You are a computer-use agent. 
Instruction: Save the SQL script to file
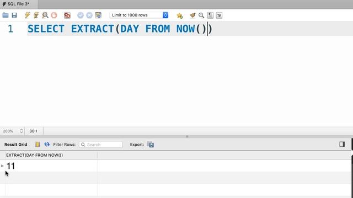point(14,15)
